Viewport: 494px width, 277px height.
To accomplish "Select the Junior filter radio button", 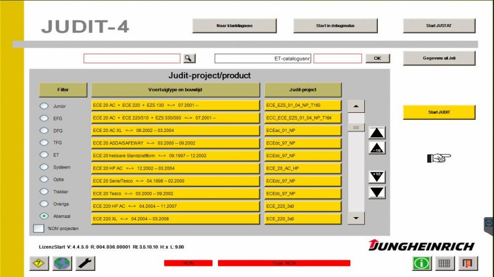I will coord(44,105).
